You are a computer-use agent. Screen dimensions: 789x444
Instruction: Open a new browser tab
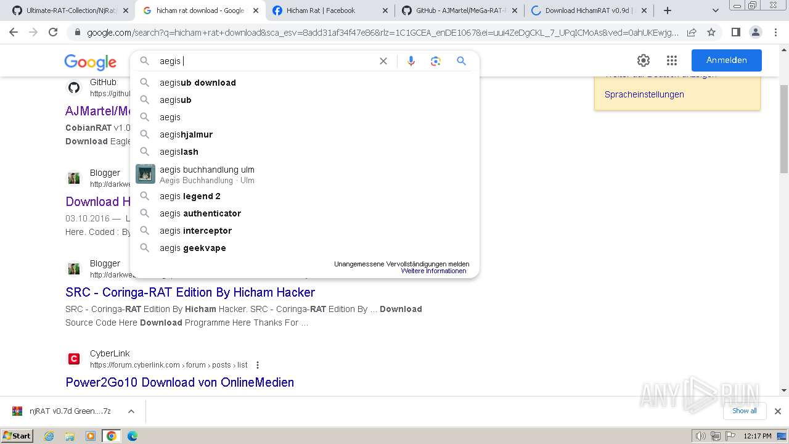tap(667, 10)
